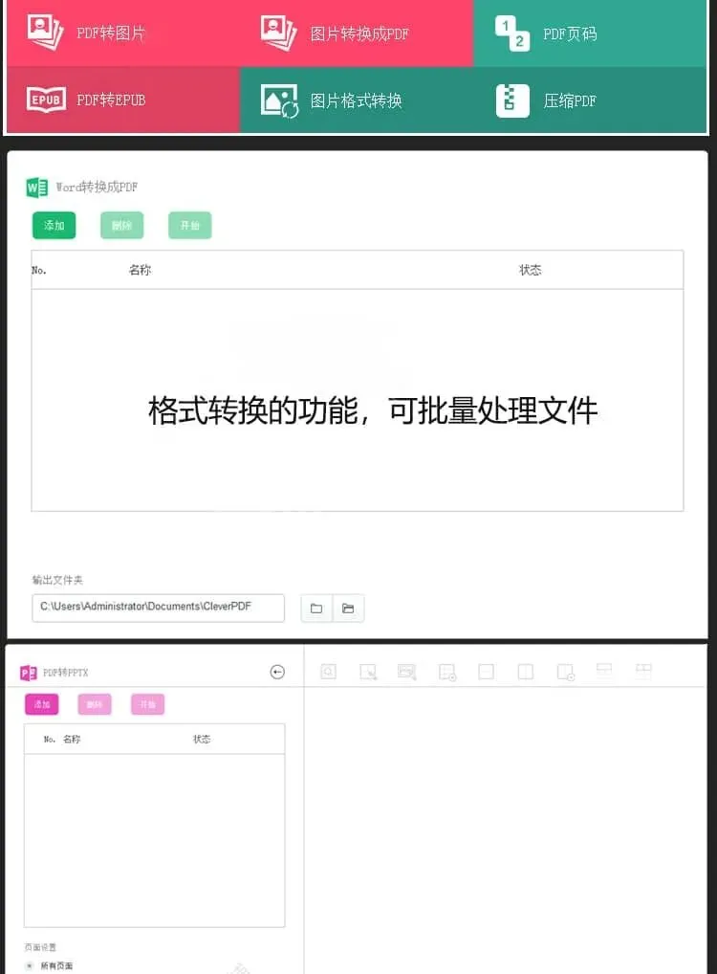Click the image-select icon in preview toolbar
717x974 pixels.
[x=407, y=672]
